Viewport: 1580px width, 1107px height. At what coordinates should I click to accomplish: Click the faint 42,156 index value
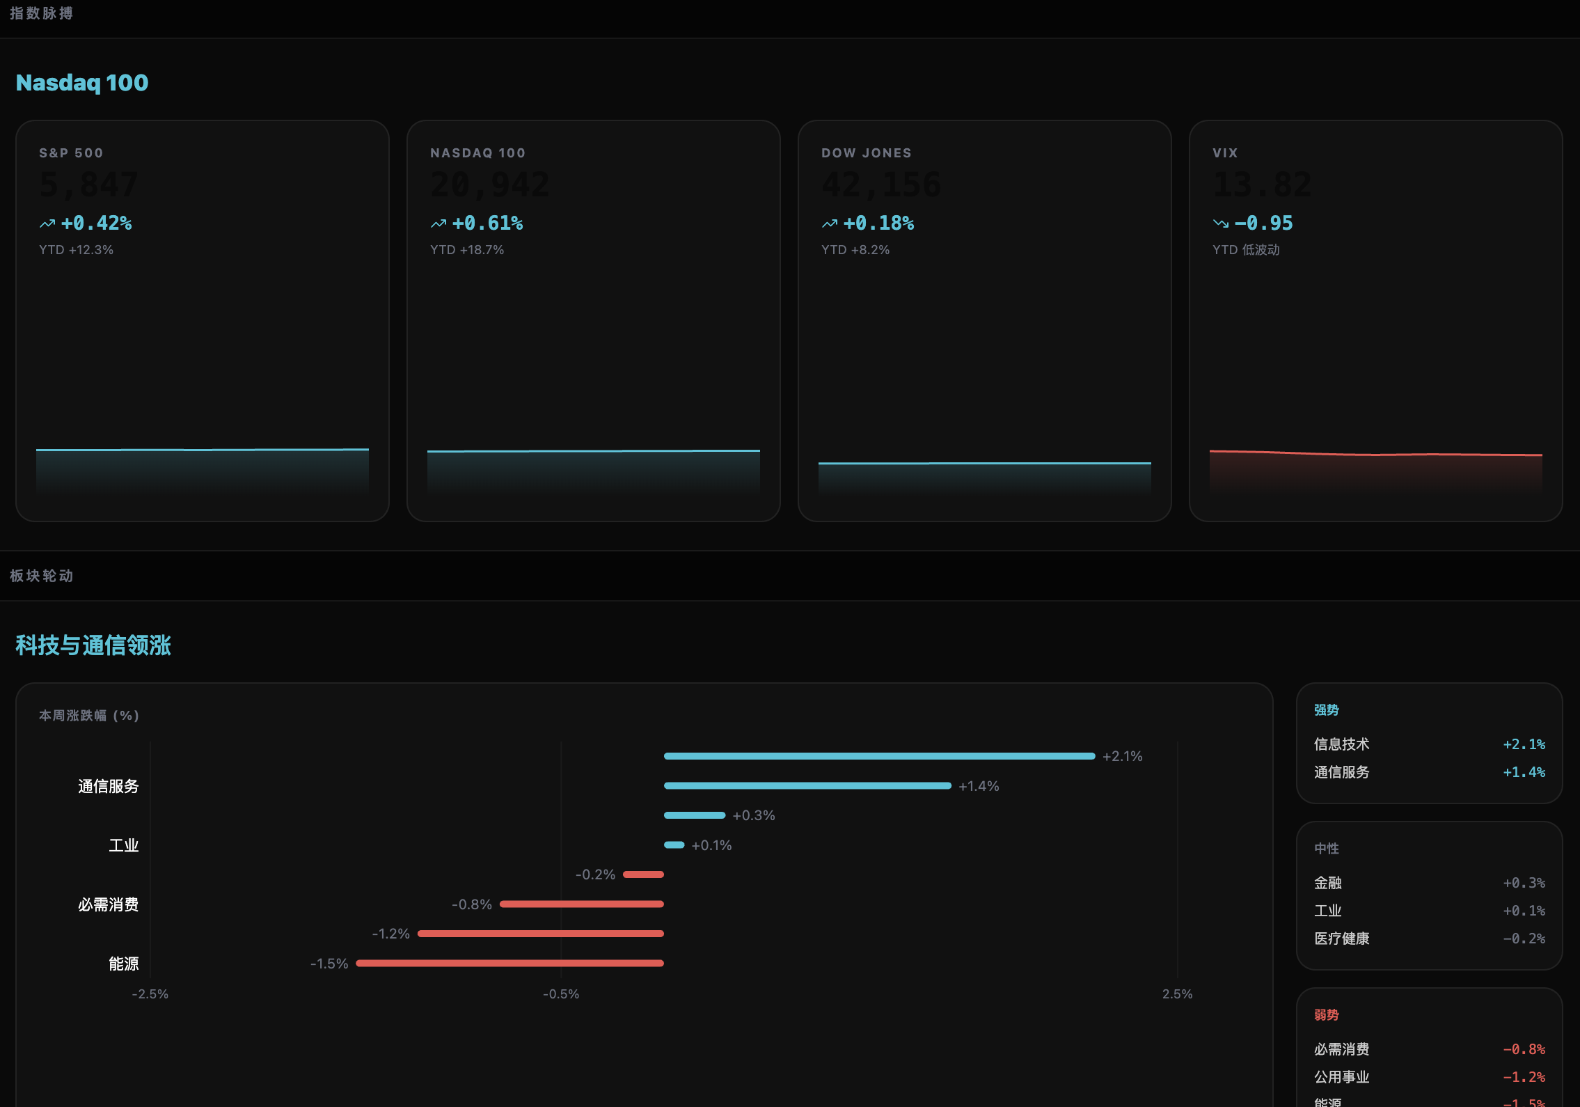pos(881,184)
